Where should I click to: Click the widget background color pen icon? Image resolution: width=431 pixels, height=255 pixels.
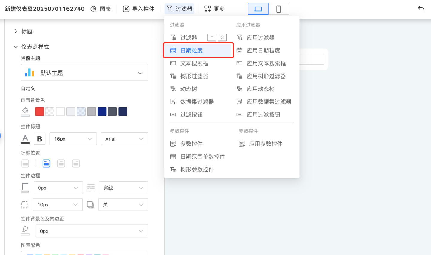pyautogui.click(x=25, y=230)
